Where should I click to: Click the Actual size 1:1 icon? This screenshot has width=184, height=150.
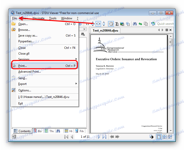point(87,24)
